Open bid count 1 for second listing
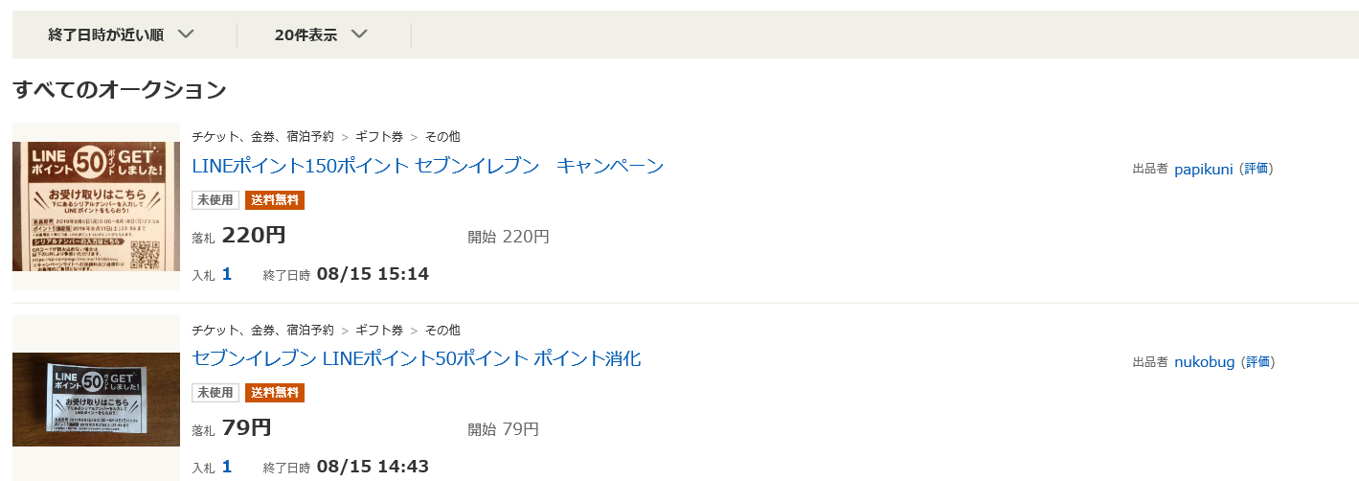 (x=227, y=467)
